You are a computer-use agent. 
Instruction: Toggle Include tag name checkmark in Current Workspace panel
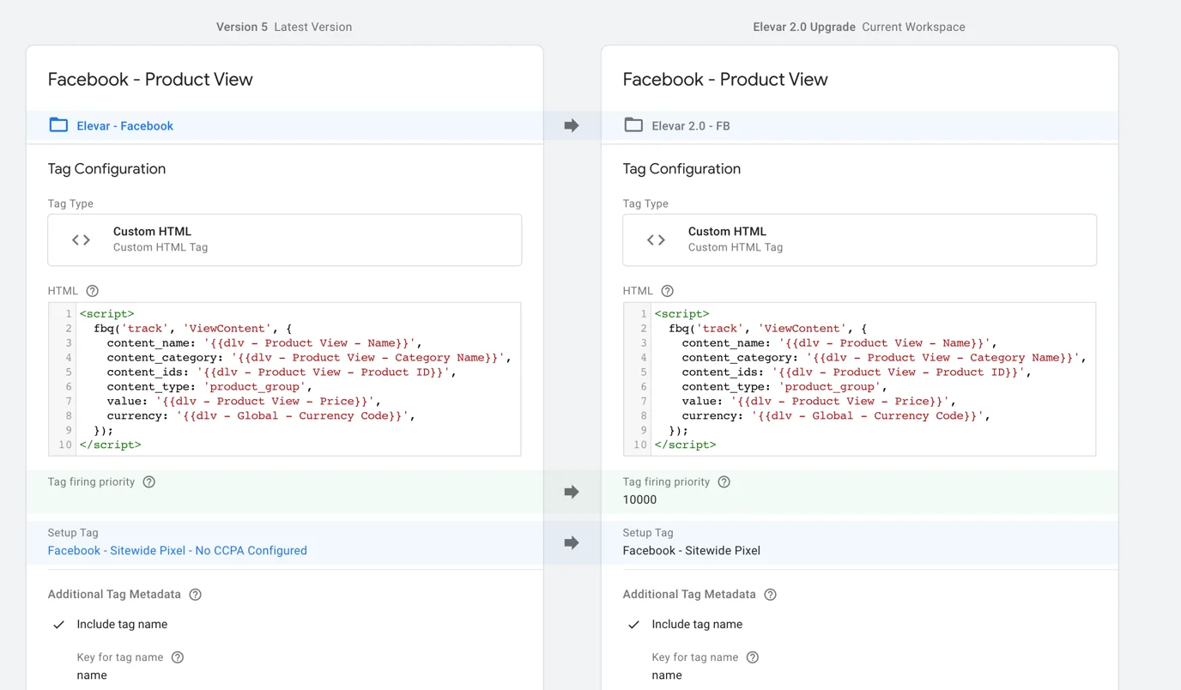pyautogui.click(x=633, y=625)
